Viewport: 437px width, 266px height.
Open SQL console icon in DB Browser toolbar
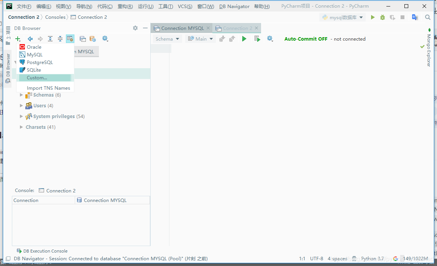[82, 39]
